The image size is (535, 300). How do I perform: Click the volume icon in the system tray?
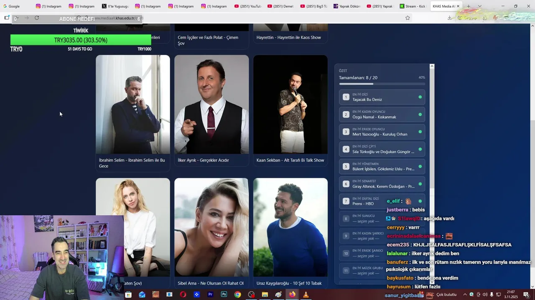point(485,295)
